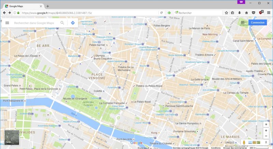Screen dimensions: 273x149
Task: Save to Pocket icon
Action: [x=254, y=13]
